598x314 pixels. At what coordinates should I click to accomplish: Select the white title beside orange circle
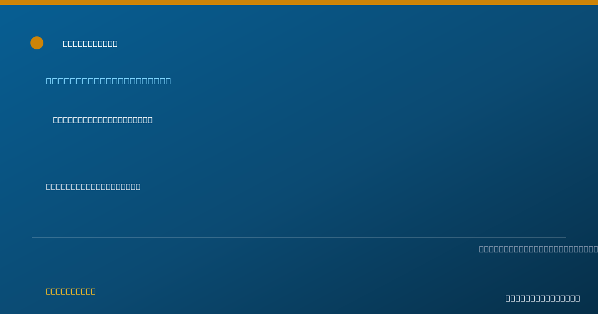(x=90, y=43)
